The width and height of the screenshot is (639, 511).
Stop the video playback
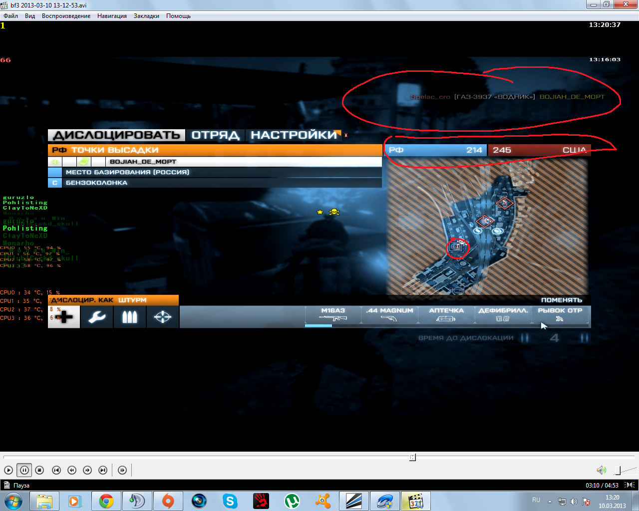[x=40, y=470]
